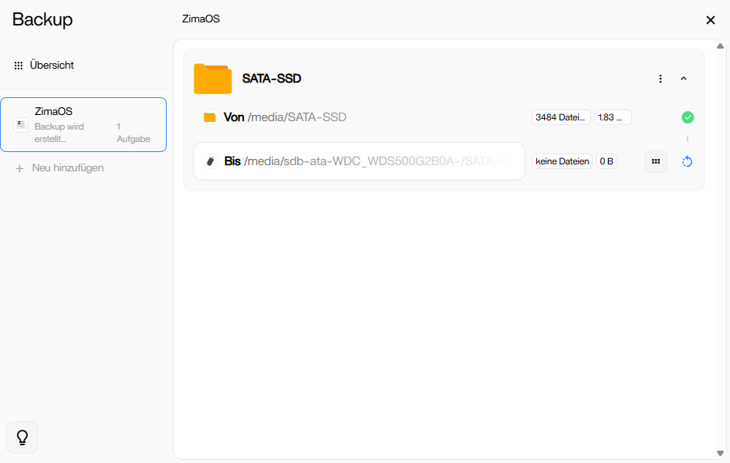Click the ZimaOS logo icon in sidebar
Screen dimensions: 730x463
[x=21, y=125]
